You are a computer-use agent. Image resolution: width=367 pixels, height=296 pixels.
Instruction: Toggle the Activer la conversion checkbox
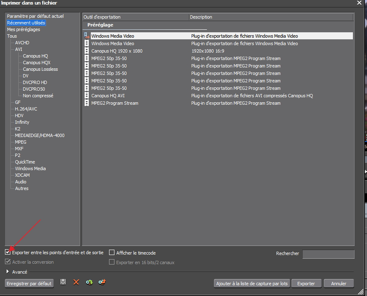click(8, 262)
